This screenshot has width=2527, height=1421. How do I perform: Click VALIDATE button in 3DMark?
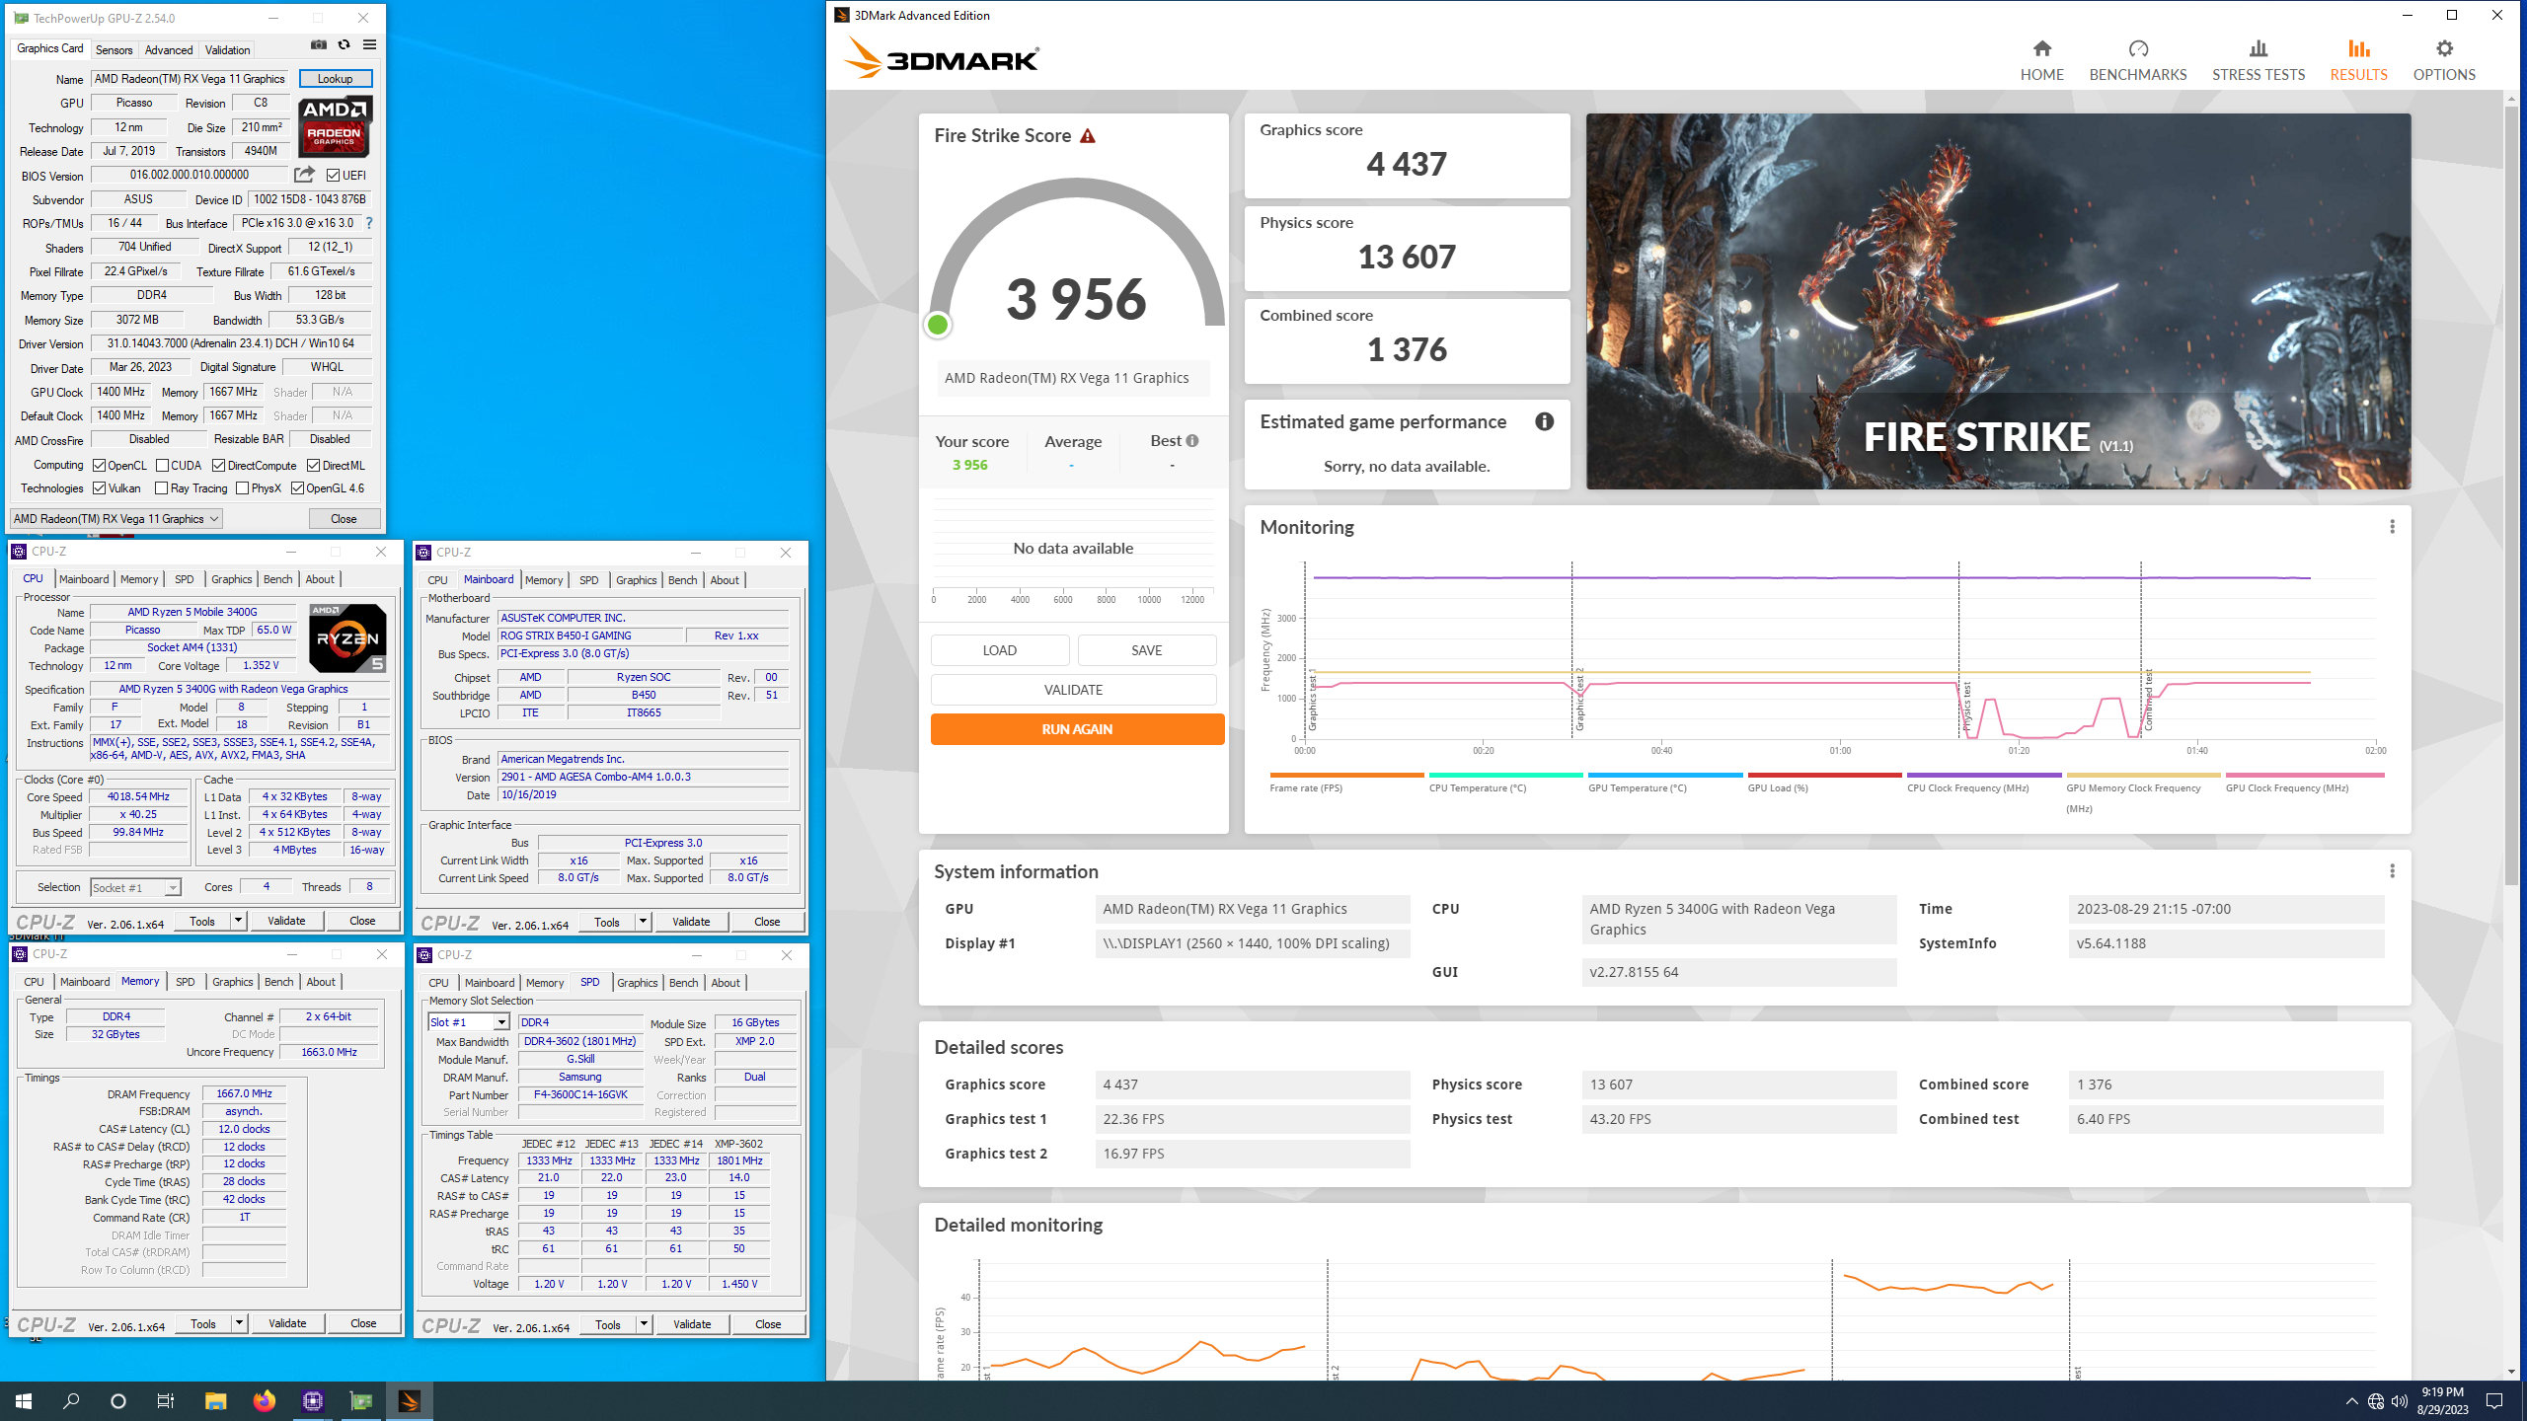(x=1073, y=690)
